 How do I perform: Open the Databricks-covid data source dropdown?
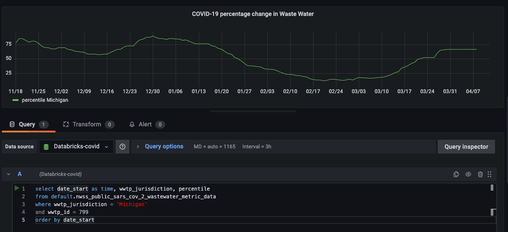point(76,147)
